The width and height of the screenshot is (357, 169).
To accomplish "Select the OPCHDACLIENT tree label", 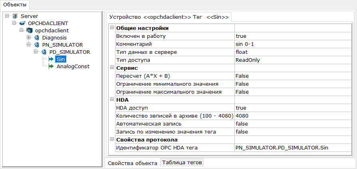I will 48,23.
